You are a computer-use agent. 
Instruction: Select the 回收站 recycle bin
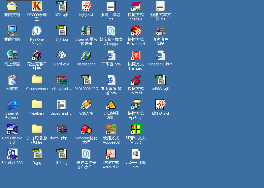[x=12, y=80]
